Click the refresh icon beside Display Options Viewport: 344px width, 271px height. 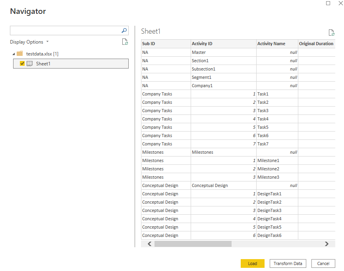click(125, 42)
